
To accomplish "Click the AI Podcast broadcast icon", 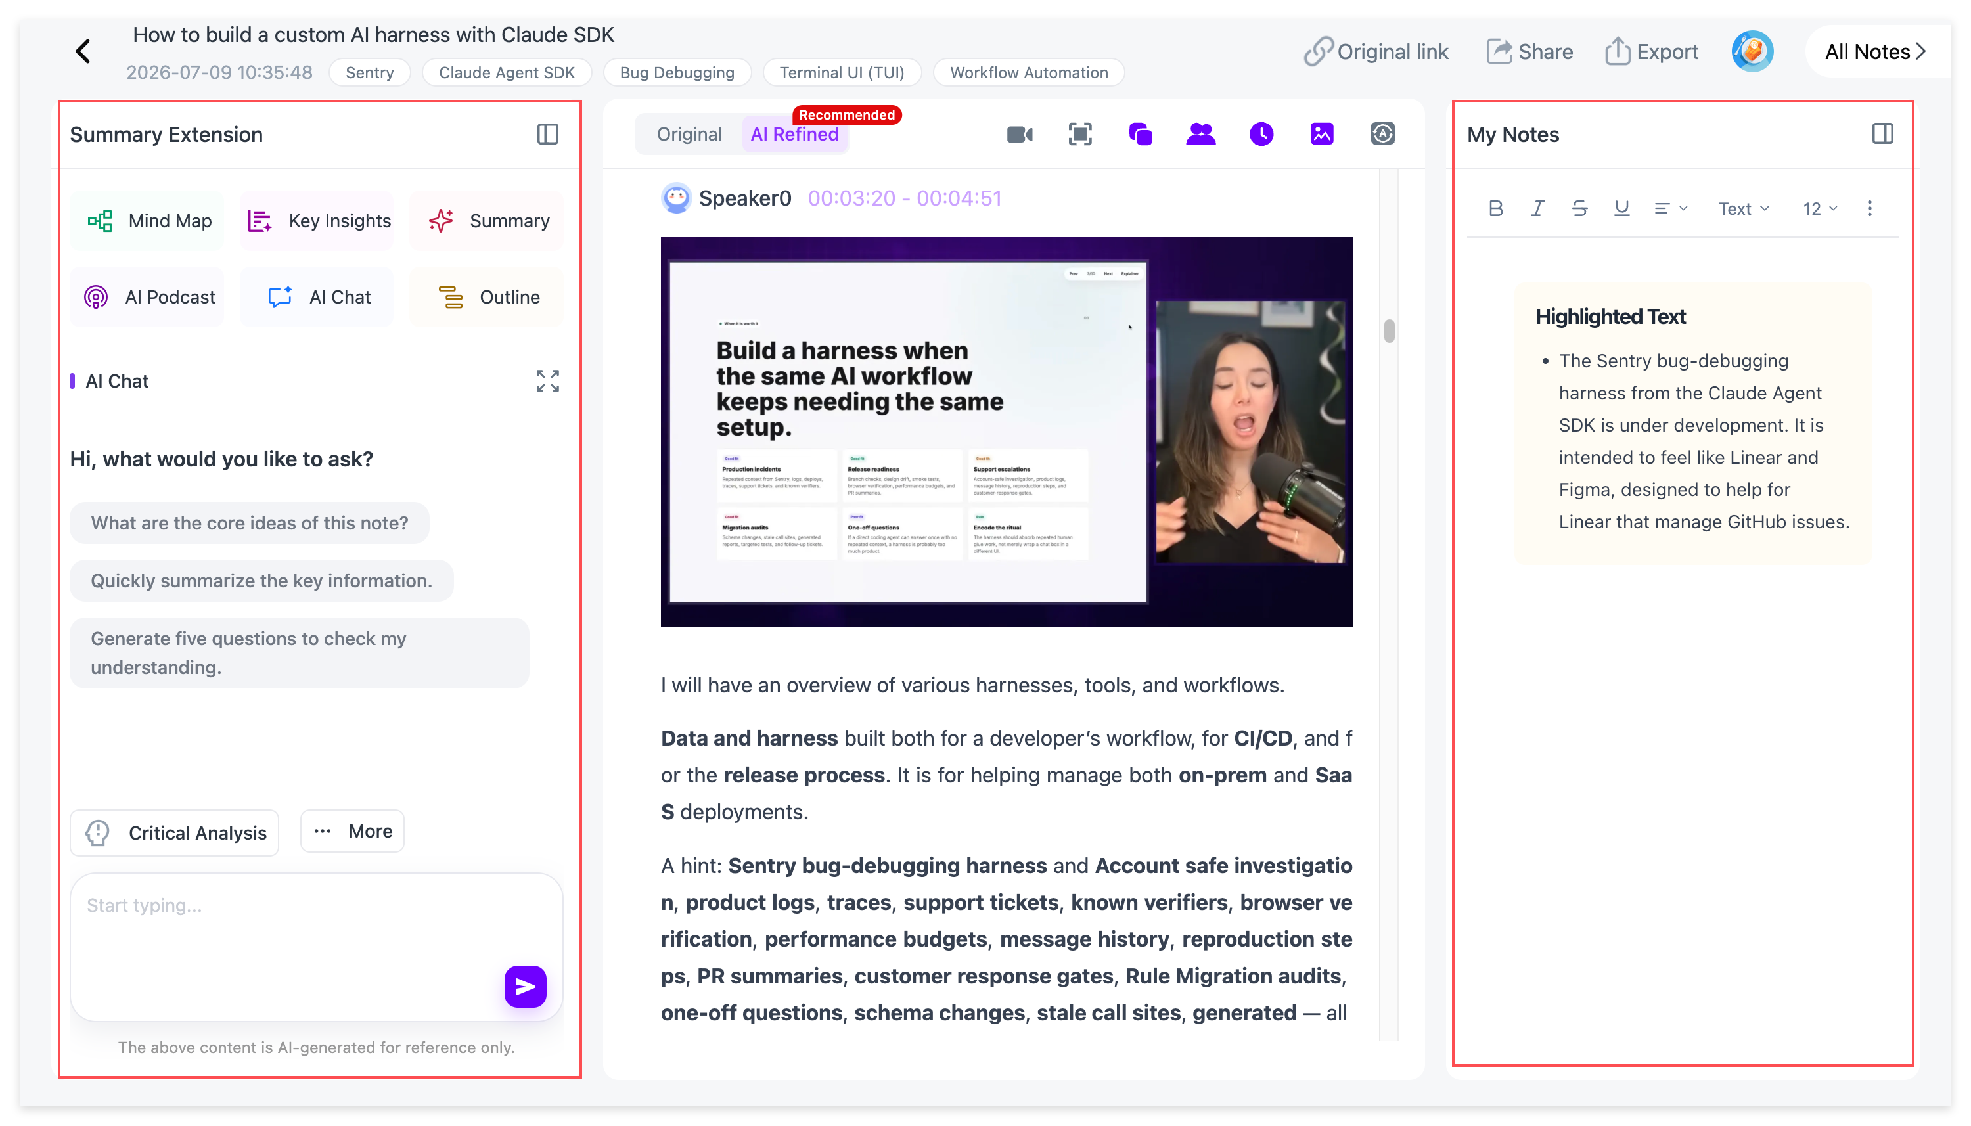I will pos(96,297).
